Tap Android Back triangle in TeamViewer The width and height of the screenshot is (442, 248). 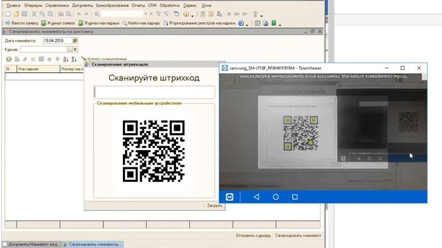tap(256, 197)
